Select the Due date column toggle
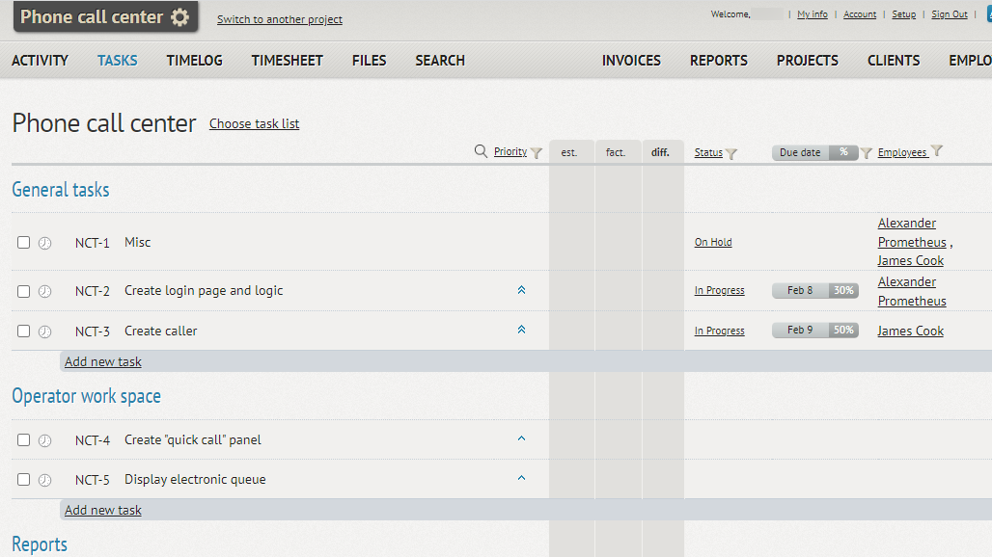The height and width of the screenshot is (557, 992). pyautogui.click(x=800, y=152)
